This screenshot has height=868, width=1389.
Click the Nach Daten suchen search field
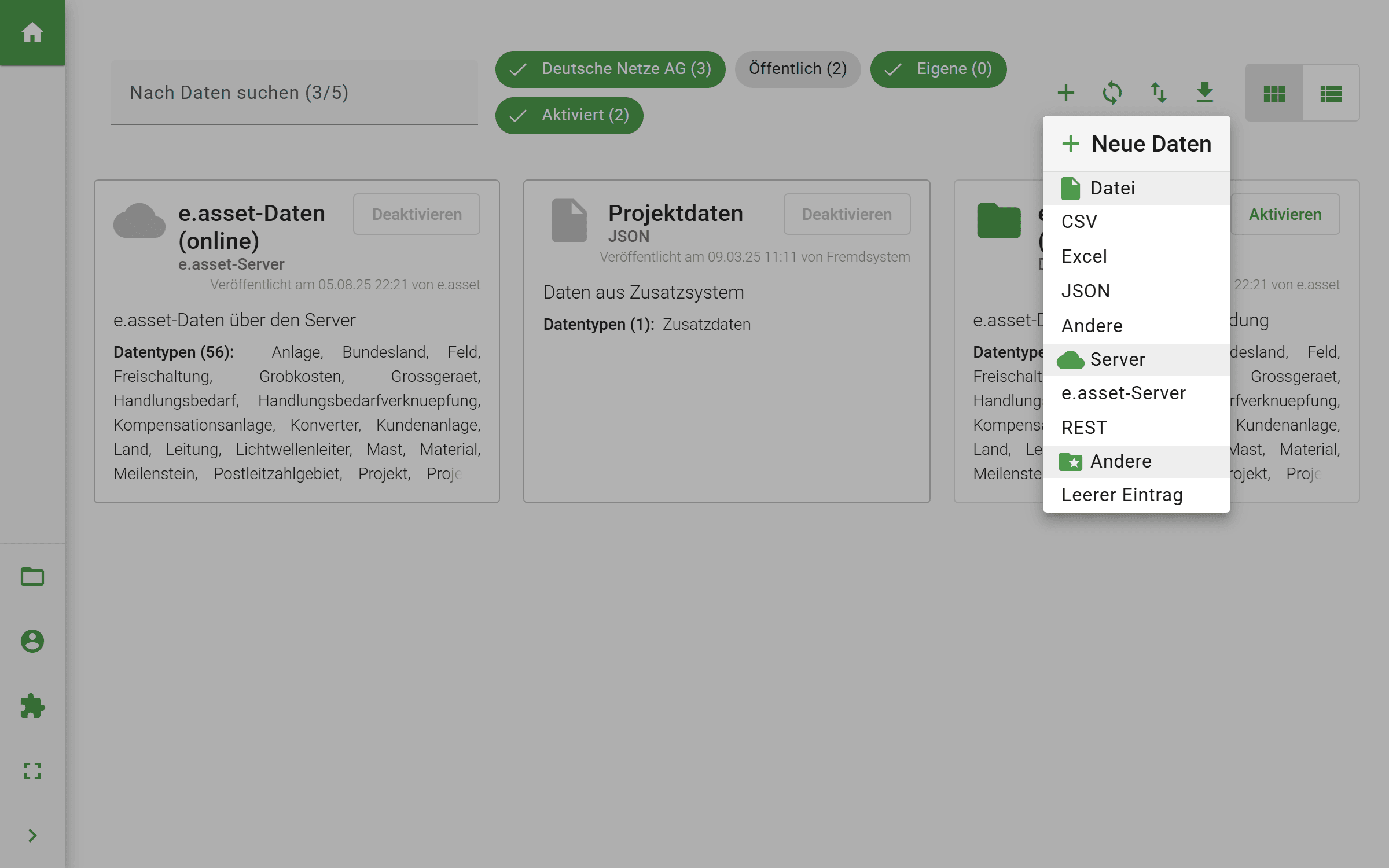pos(294,92)
